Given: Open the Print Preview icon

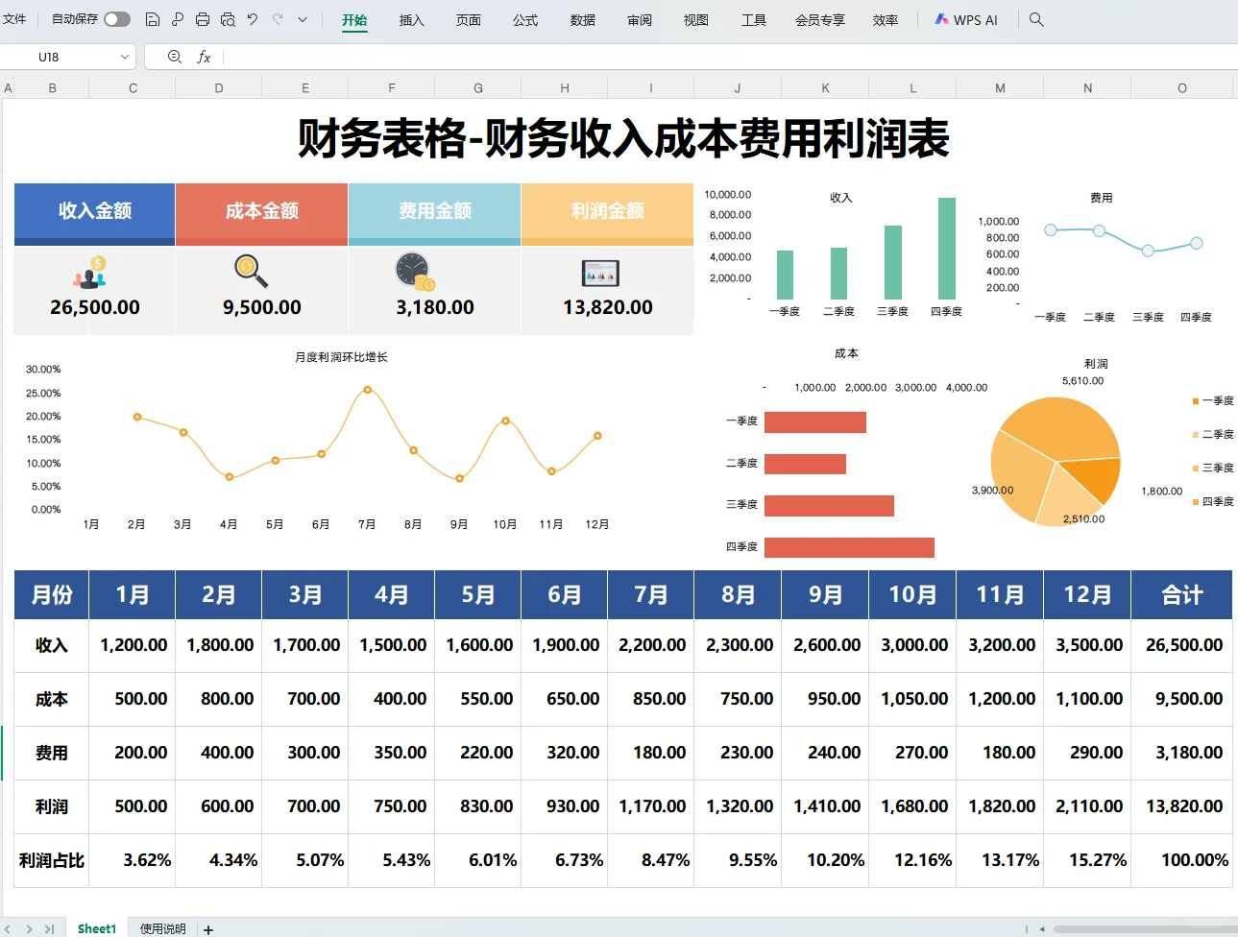Looking at the screenshot, I should [x=228, y=19].
